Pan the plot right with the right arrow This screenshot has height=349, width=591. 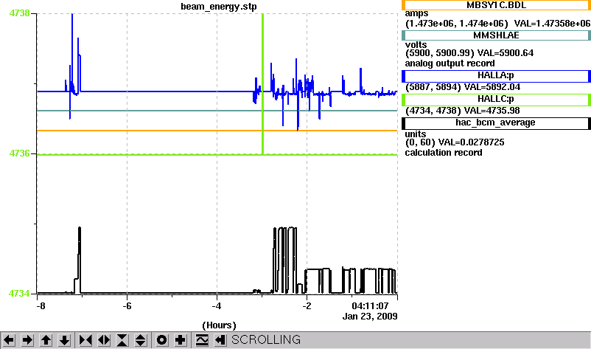pos(27,340)
